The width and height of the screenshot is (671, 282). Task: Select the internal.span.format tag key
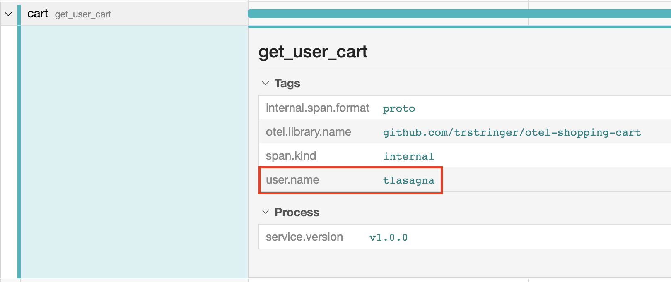317,108
